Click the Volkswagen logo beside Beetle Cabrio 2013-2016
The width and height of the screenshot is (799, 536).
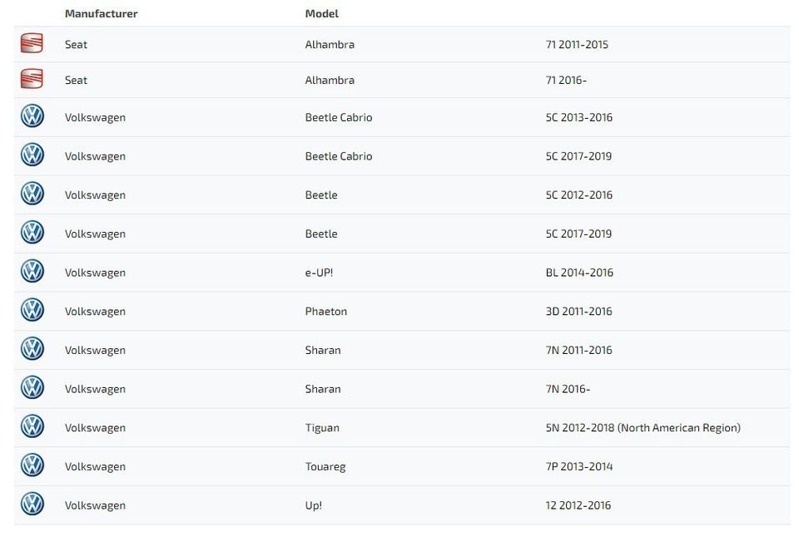point(32,116)
